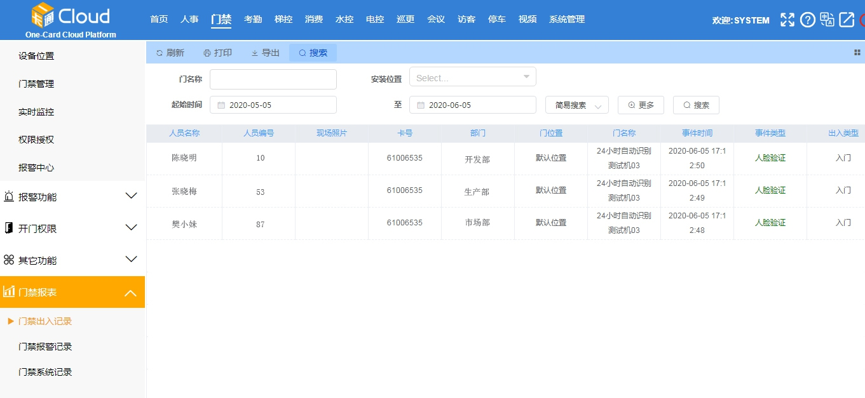Click the Cloud platform logo

71,20
